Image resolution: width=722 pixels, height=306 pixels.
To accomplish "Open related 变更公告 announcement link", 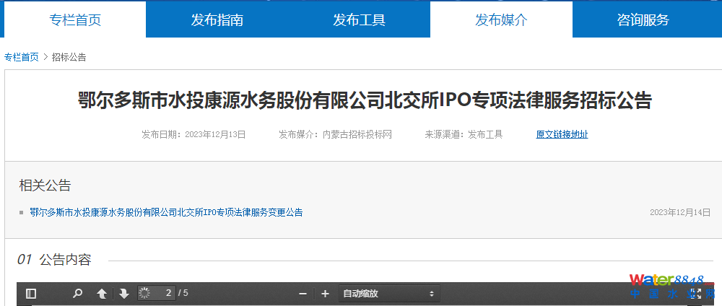I will (x=166, y=212).
